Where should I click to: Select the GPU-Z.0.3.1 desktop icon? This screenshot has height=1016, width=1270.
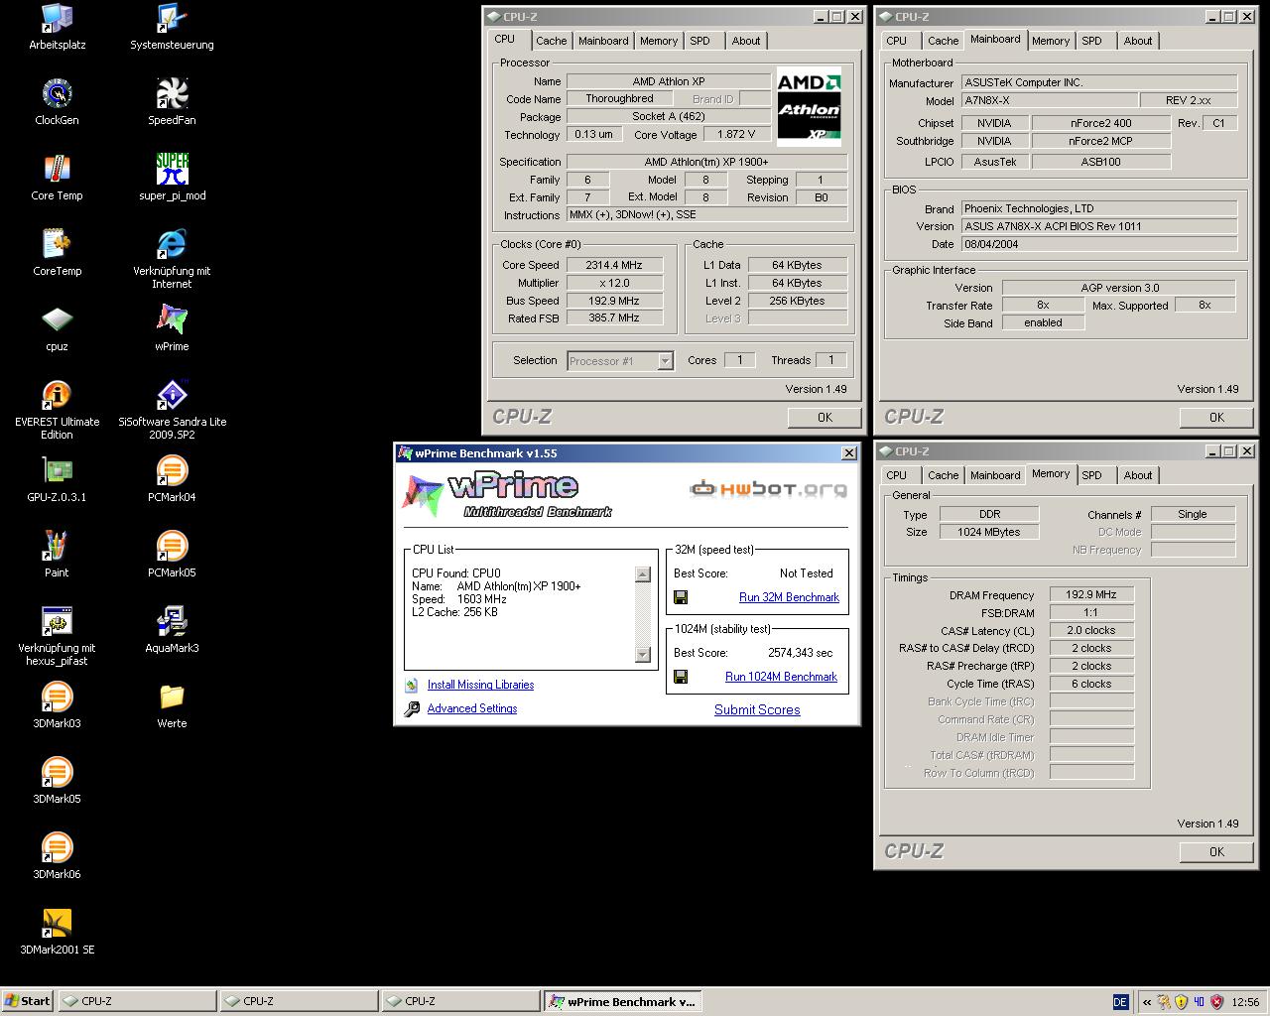click(57, 471)
